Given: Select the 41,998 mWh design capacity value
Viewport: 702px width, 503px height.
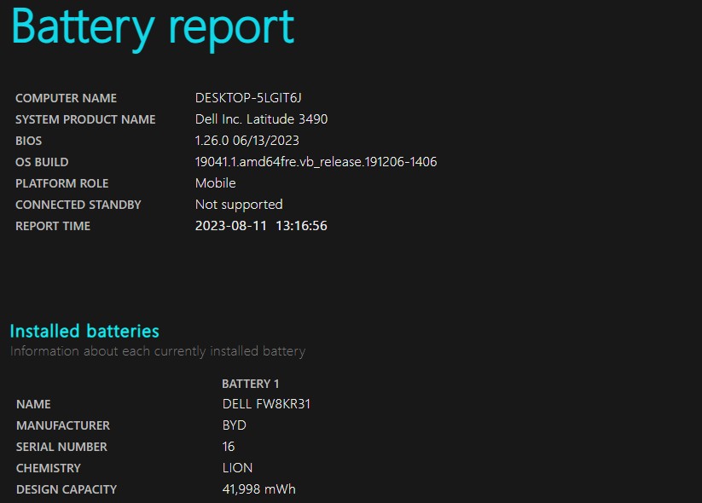Looking at the screenshot, I should pos(258,489).
